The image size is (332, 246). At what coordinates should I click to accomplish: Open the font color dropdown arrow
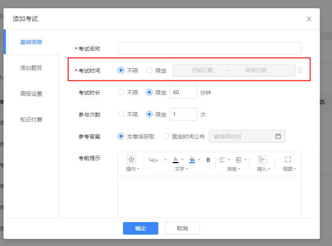182,160
